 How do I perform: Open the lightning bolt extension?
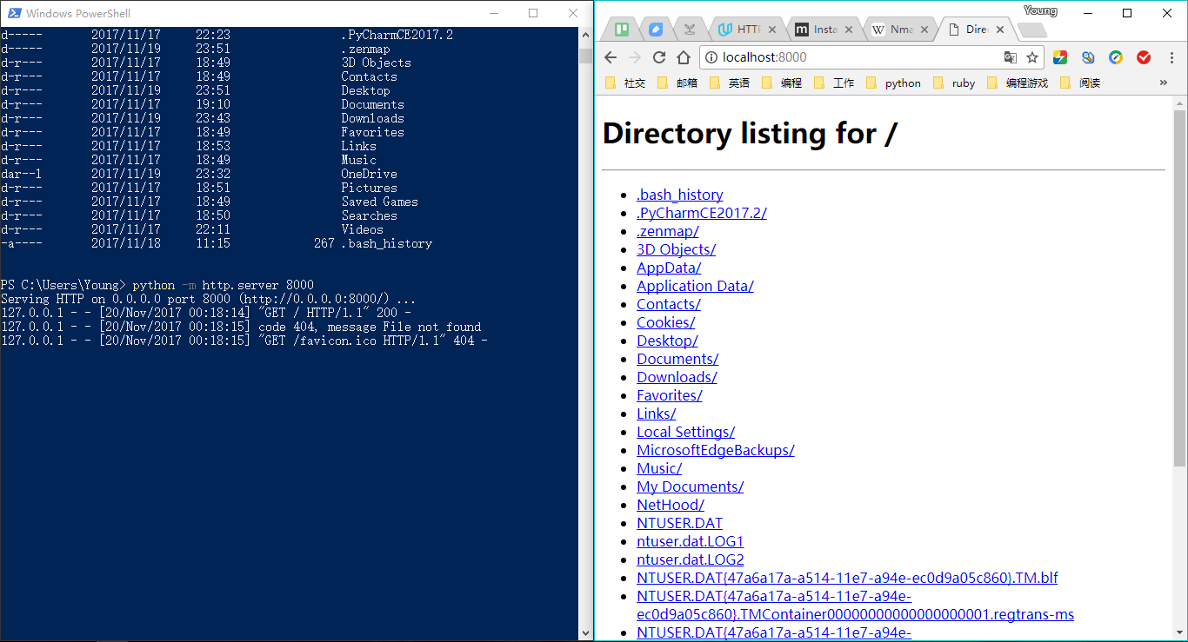pyautogui.click(x=1060, y=57)
